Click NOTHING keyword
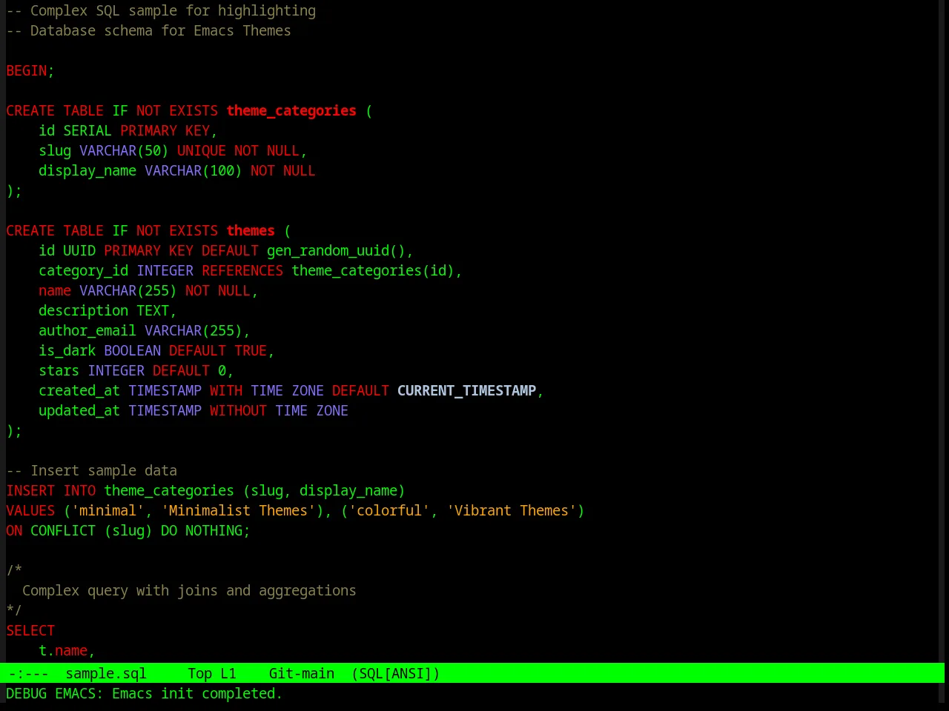Screen dimensions: 949x711 click(214, 530)
